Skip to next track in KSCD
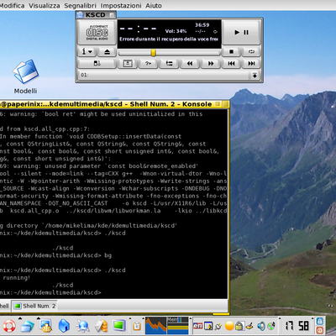Image resolution: width=336 pixels, height=336 pixels. [x=251, y=64]
